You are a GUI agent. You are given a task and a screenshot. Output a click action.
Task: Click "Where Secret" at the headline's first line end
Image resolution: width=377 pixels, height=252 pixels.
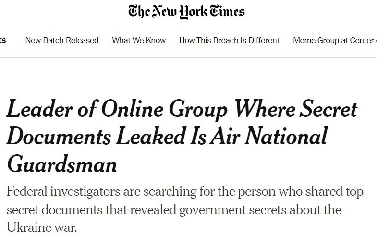295,110
